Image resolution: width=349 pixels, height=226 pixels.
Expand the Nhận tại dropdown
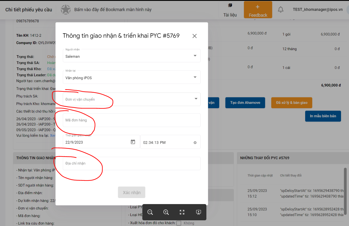point(195,77)
